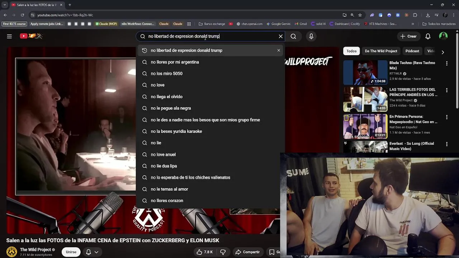
Task: Choose suggestion 'no lie dua lipa'
Action: point(210,166)
